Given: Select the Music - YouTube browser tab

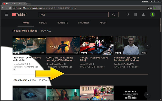Looking at the screenshot, I should (14, 4).
